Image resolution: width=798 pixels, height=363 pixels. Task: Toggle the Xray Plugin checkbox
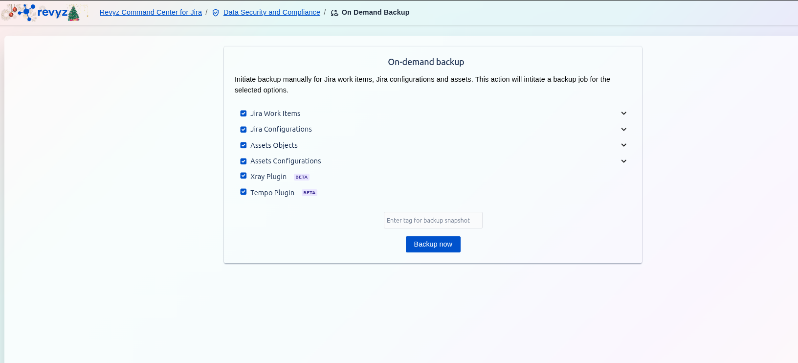click(244, 176)
